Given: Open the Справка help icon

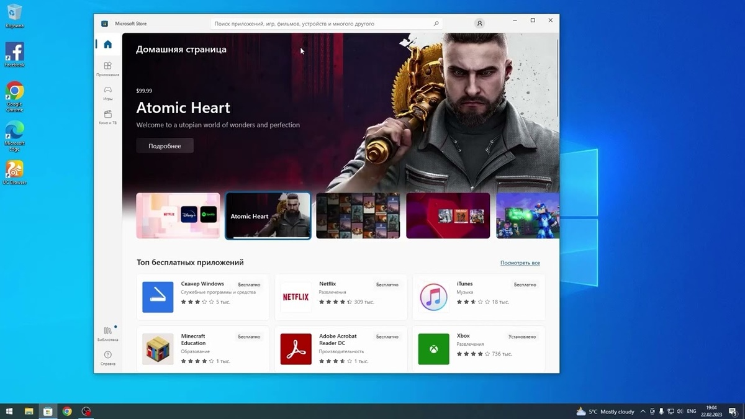Looking at the screenshot, I should pos(107,358).
